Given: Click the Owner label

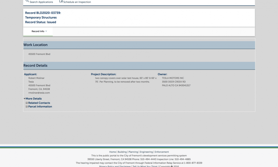Looking at the screenshot, I should (x=162, y=74).
